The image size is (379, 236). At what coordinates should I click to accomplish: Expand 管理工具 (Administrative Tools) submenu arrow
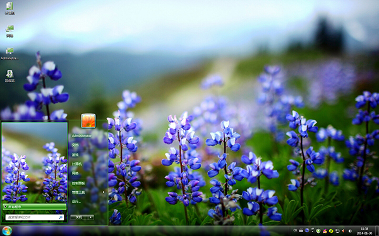[x=104, y=192]
